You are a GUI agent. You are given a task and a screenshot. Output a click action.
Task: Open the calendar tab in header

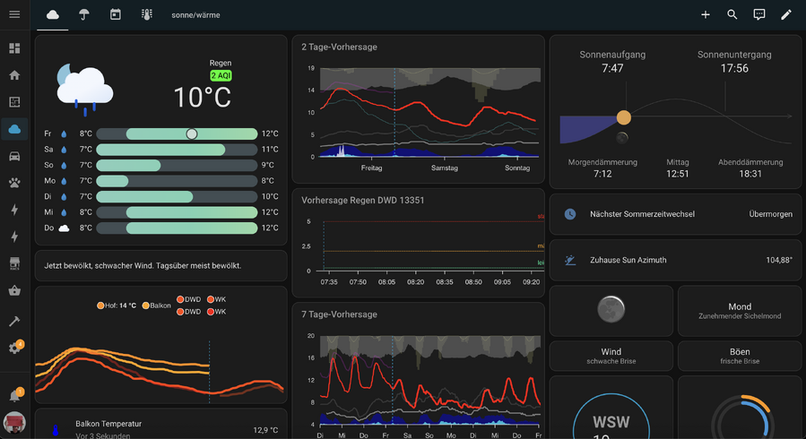click(115, 14)
